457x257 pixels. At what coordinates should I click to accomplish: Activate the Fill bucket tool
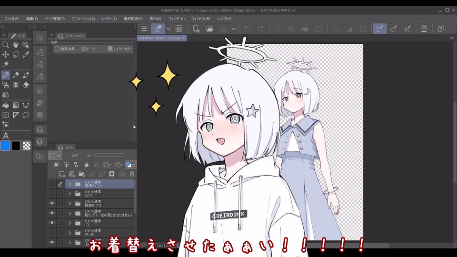pyautogui.click(x=6, y=105)
